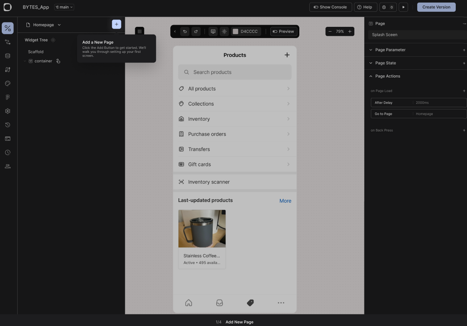Viewport: 467px width, 326px height.
Task: Run the app with the play button
Action: [x=403, y=7]
